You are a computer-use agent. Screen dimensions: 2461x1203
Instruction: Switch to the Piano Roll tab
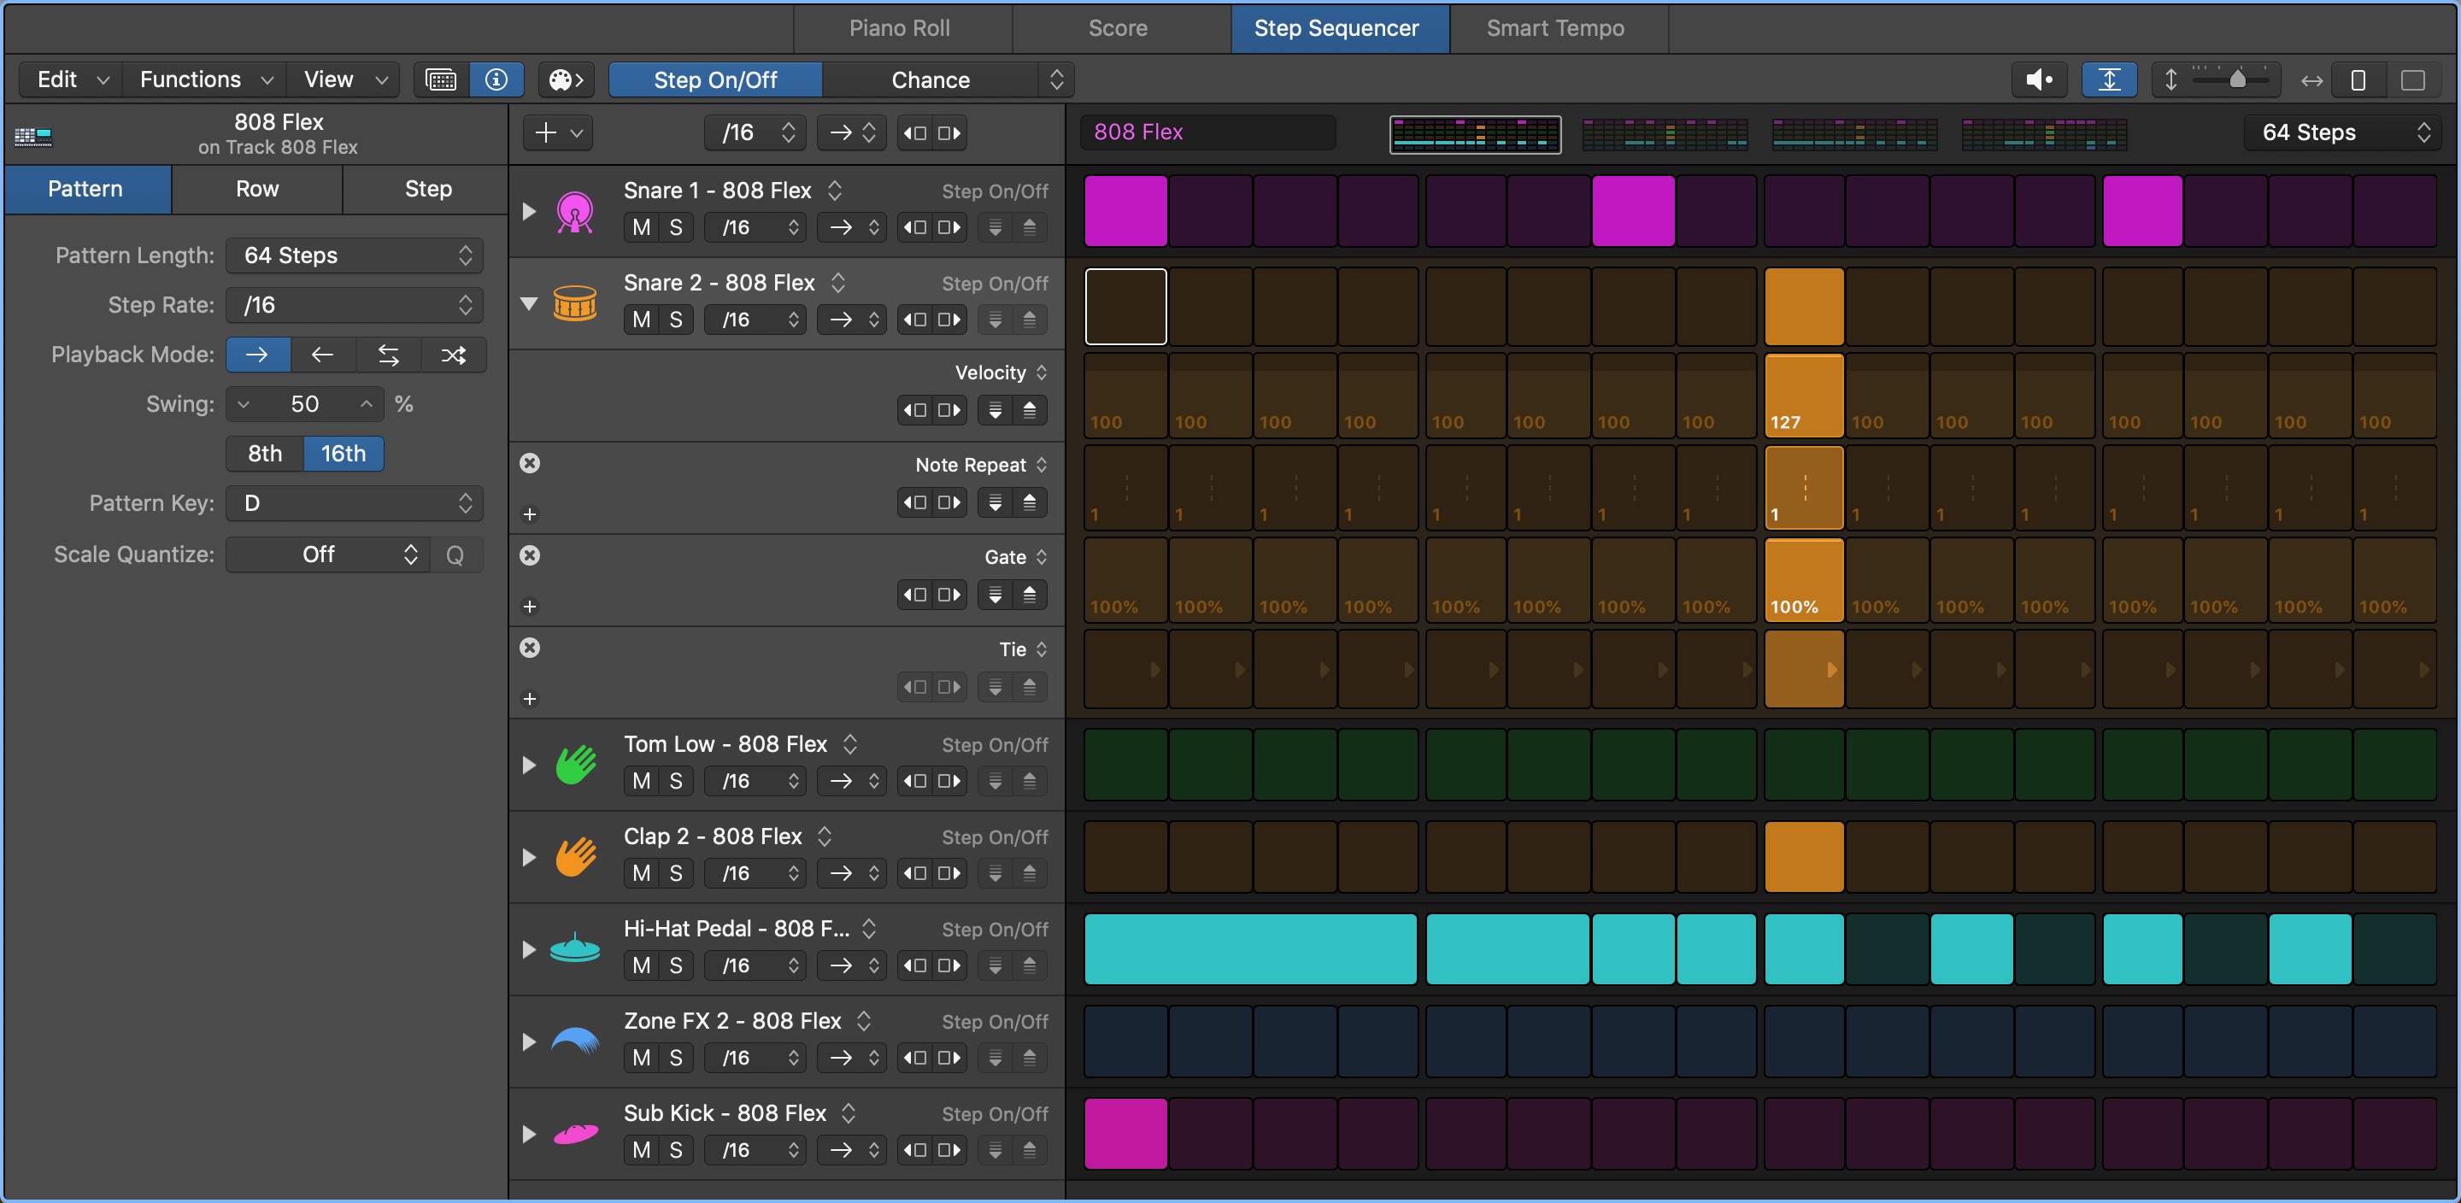[x=900, y=27]
